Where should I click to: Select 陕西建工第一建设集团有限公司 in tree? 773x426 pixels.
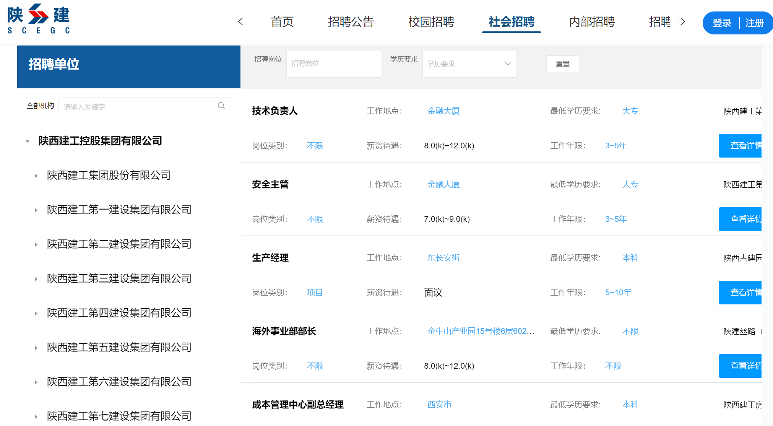119,210
